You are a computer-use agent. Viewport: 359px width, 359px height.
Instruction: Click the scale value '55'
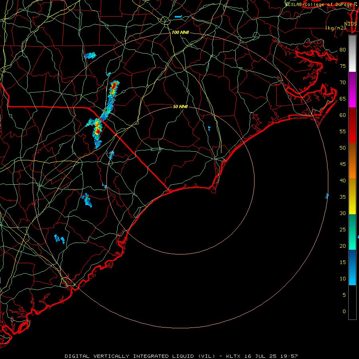(343, 131)
